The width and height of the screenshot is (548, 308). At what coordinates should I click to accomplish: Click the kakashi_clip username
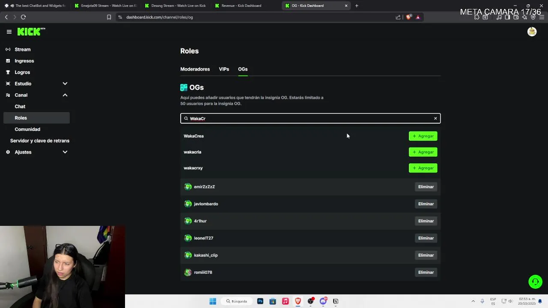[205, 255]
